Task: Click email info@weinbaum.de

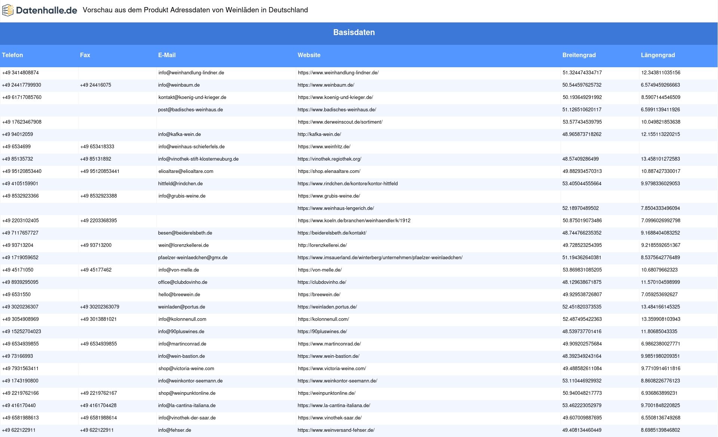Action: [179, 85]
